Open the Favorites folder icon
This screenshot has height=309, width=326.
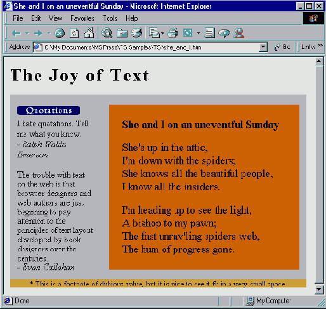(x=122, y=33)
